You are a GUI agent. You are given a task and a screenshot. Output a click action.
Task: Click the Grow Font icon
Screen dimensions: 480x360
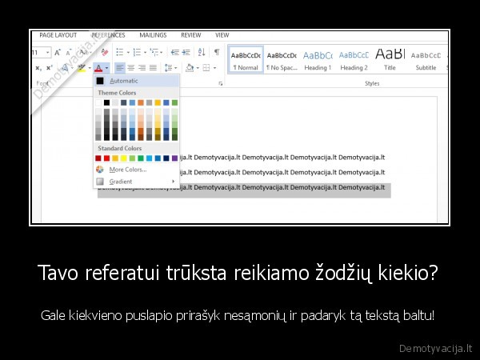(58, 53)
